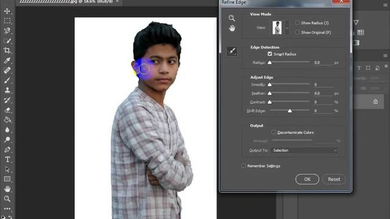The width and height of the screenshot is (390, 219).
Task: Select the Dodge tool
Action: tap(7, 139)
